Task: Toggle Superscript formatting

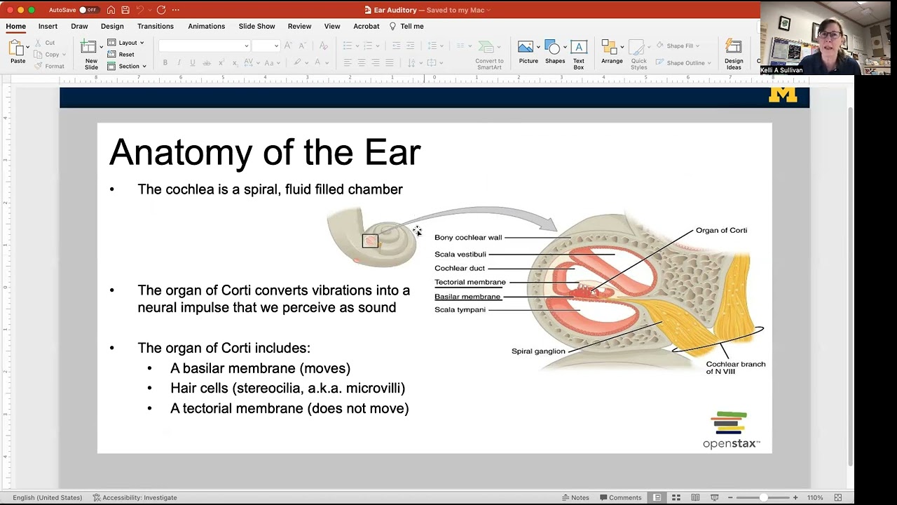Action: click(x=221, y=62)
